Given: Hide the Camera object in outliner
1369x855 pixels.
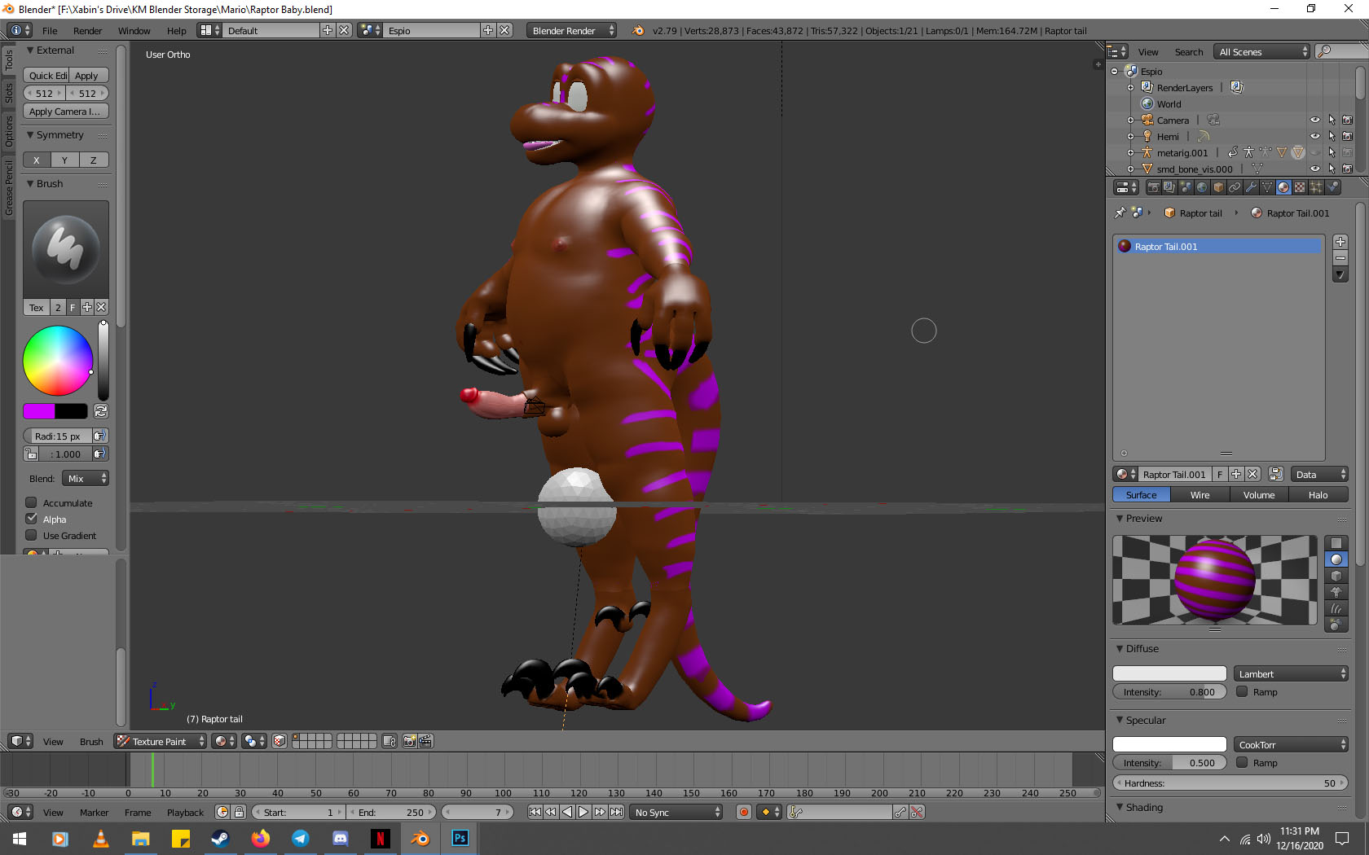Looking at the screenshot, I should tap(1314, 120).
